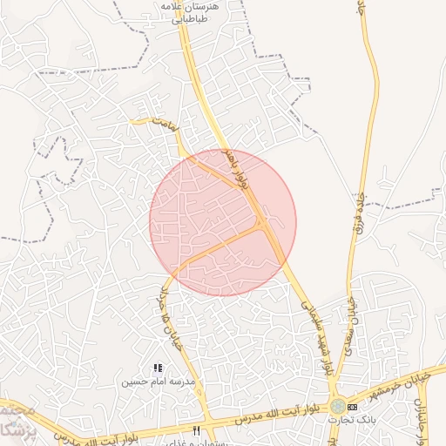Click the restaurant fork-and-knife icon
Screen dimensions: 446x446
pyautogui.click(x=197, y=431)
